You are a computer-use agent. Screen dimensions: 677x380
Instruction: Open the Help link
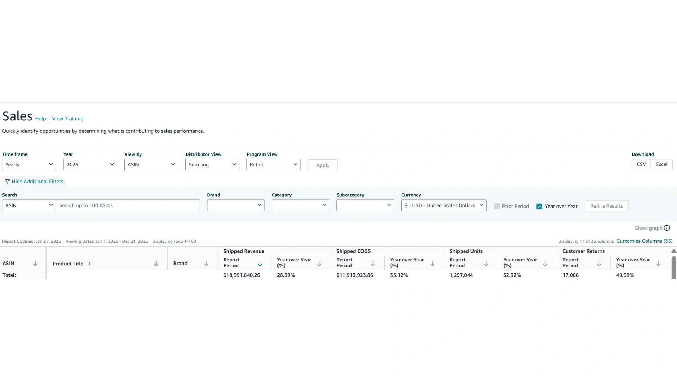pyautogui.click(x=41, y=119)
